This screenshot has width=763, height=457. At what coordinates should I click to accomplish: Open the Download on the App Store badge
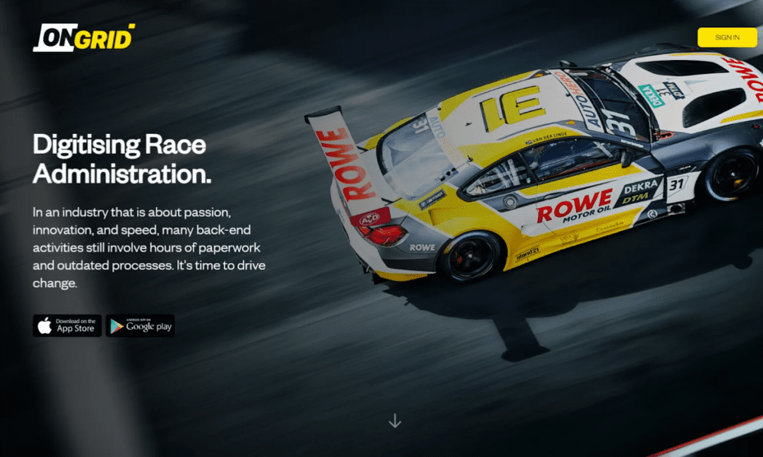[x=67, y=326]
